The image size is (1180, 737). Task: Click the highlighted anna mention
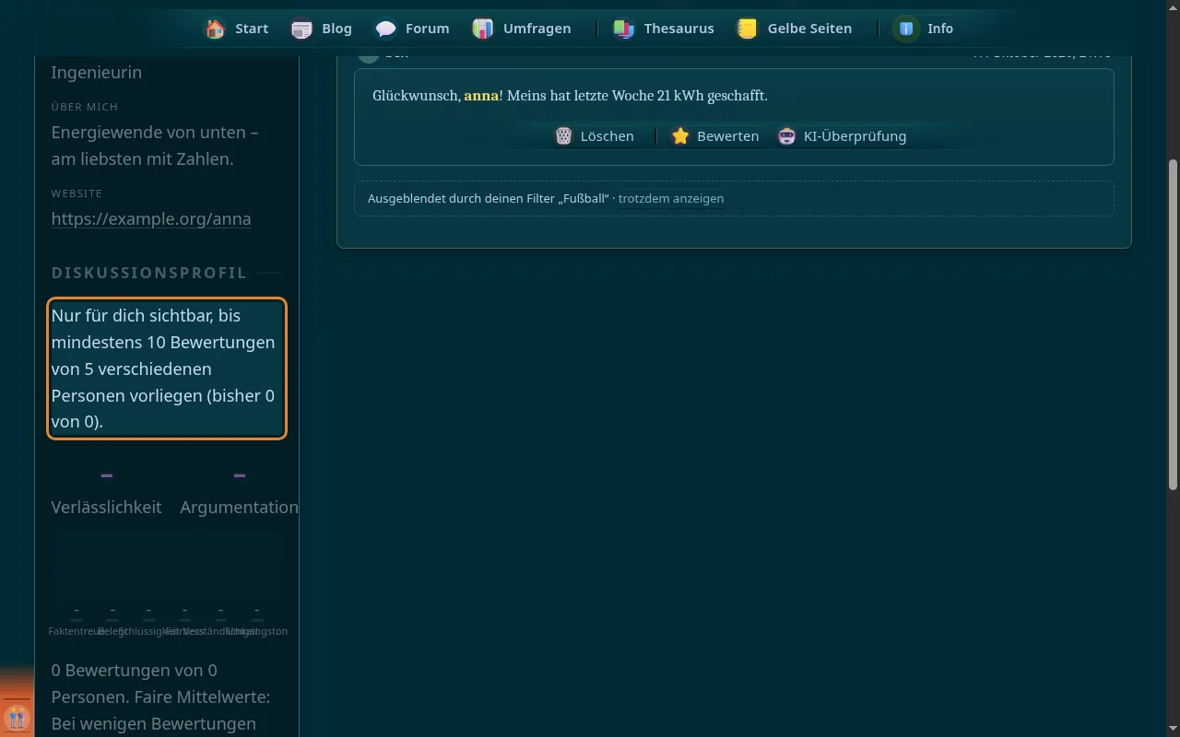click(481, 95)
